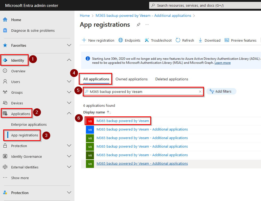The width and height of the screenshot is (261, 201).
Task: Click the Display name column header
Action: pyautogui.click(x=94, y=112)
